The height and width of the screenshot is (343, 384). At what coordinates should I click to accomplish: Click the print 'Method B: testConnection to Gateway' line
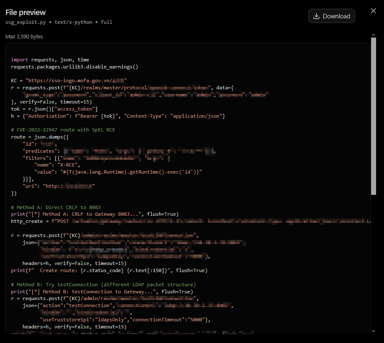click(102, 292)
